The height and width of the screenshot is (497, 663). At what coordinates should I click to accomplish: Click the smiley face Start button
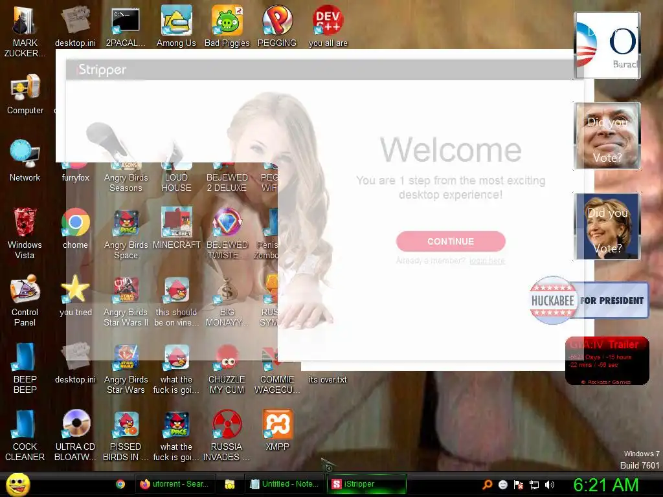(17, 484)
